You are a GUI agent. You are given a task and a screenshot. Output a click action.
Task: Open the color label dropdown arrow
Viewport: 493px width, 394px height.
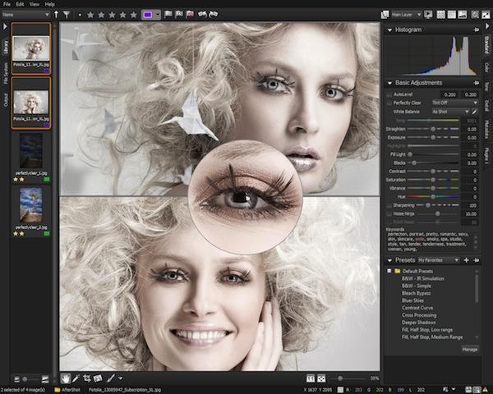[157, 15]
